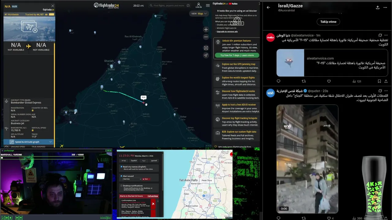Click the GLEX aircraft type badge
Viewport: 392px width, 220px height.
(14, 6)
